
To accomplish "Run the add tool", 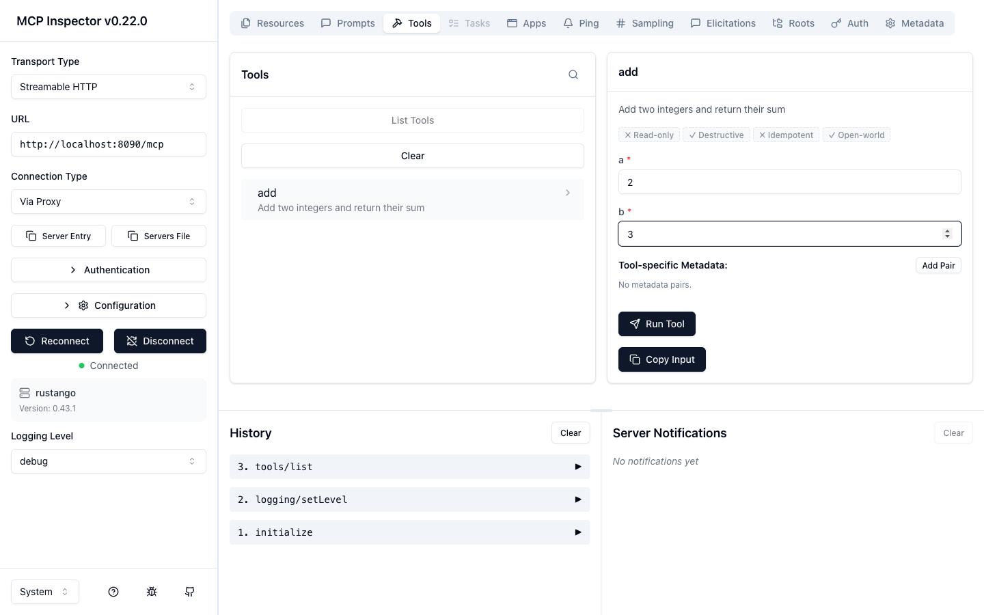I will pos(657,324).
